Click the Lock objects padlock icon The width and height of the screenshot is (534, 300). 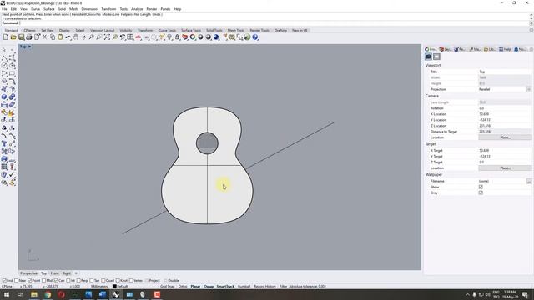(x=177, y=37)
